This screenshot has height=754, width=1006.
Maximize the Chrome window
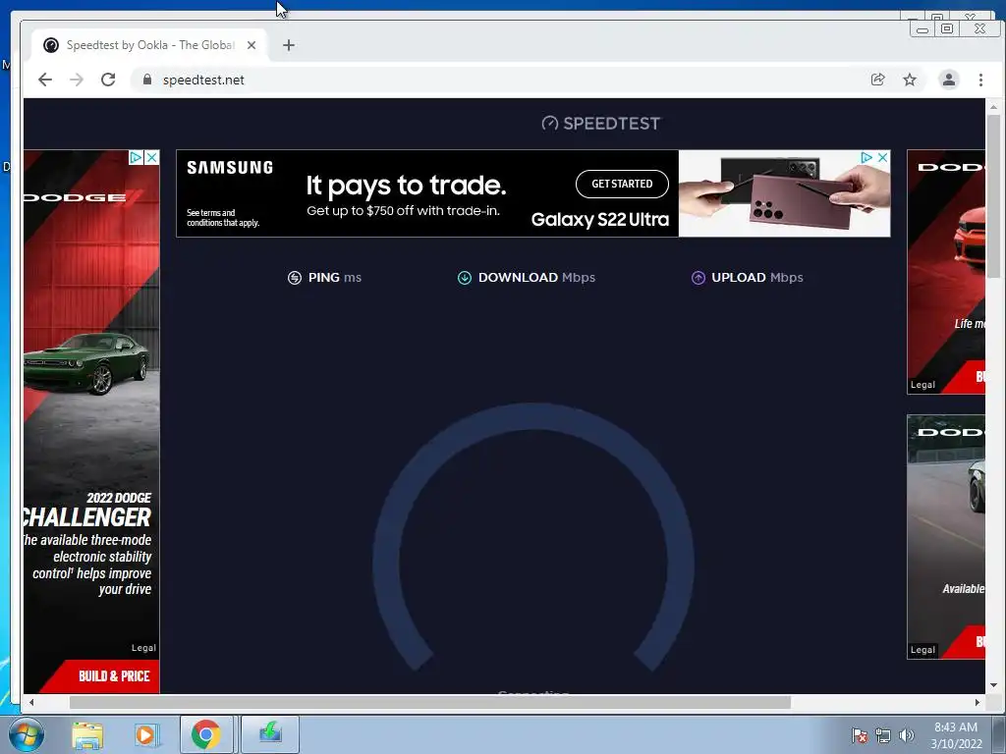(947, 28)
